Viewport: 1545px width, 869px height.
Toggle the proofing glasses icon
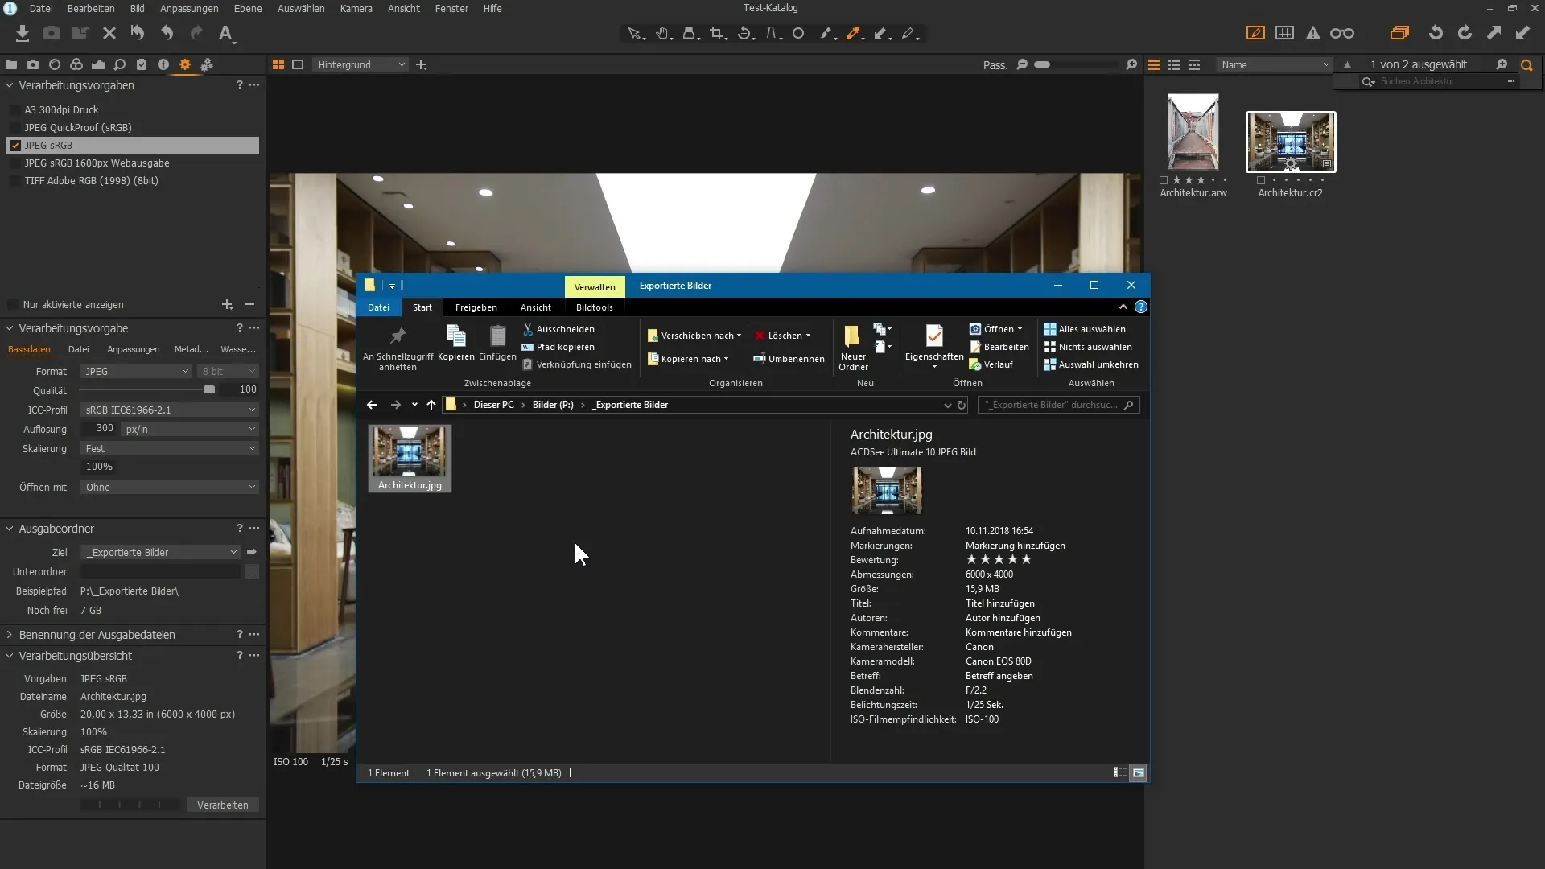tap(1342, 33)
